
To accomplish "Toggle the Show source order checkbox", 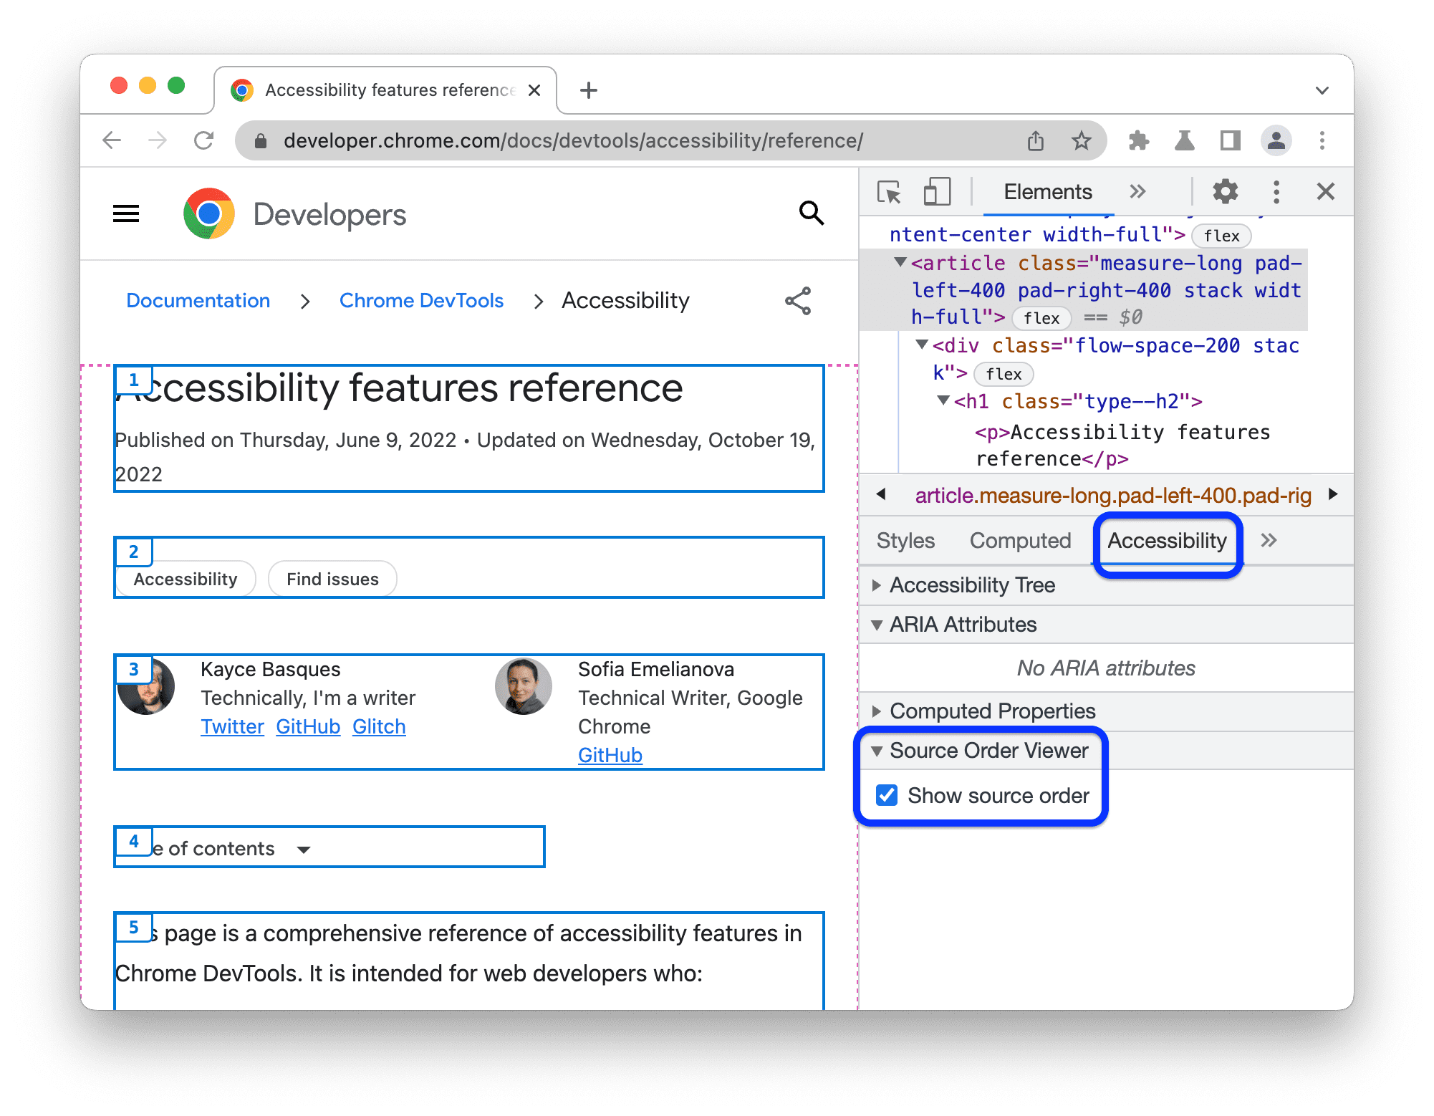I will pyautogui.click(x=887, y=796).
